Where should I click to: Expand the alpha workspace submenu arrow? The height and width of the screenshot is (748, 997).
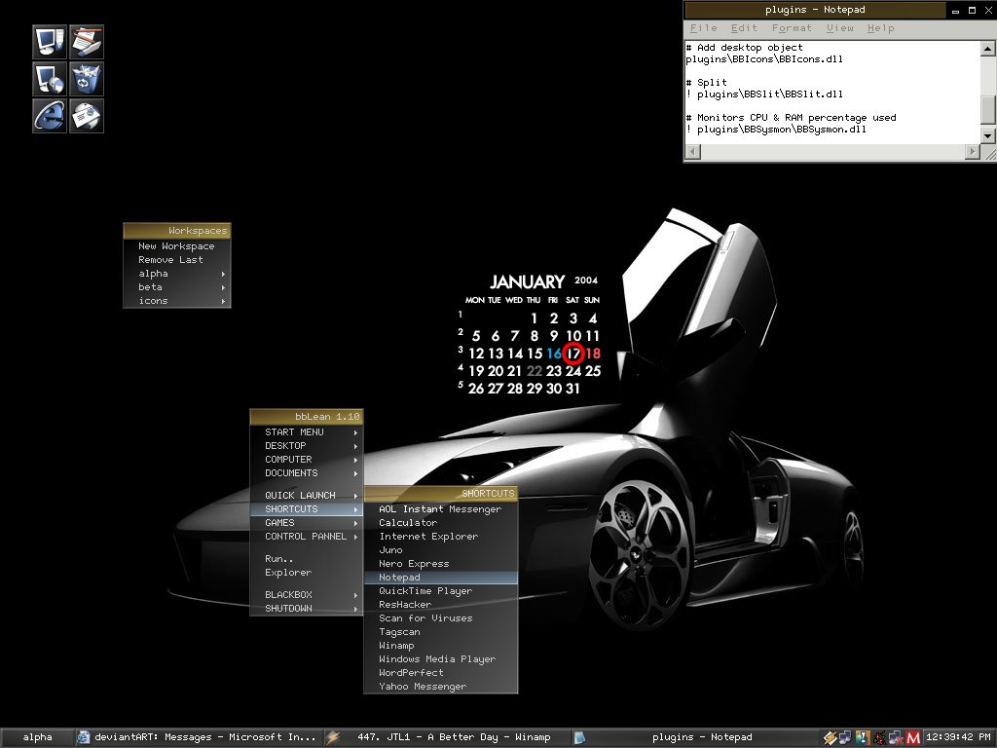coord(223,274)
